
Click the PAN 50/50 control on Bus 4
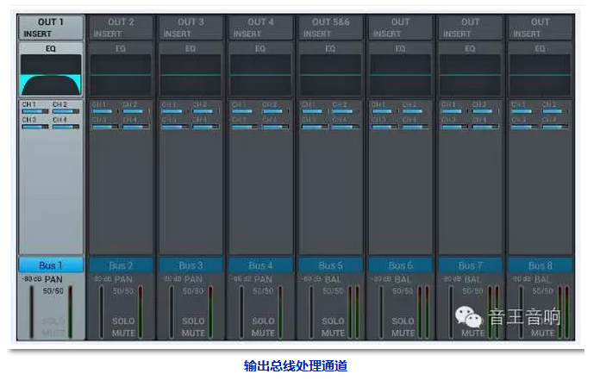(263, 290)
